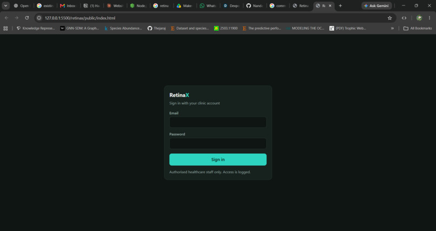Click the address bar URL text

(x=80, y=18)
